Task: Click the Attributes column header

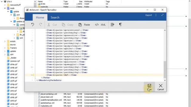Action: 88,1
